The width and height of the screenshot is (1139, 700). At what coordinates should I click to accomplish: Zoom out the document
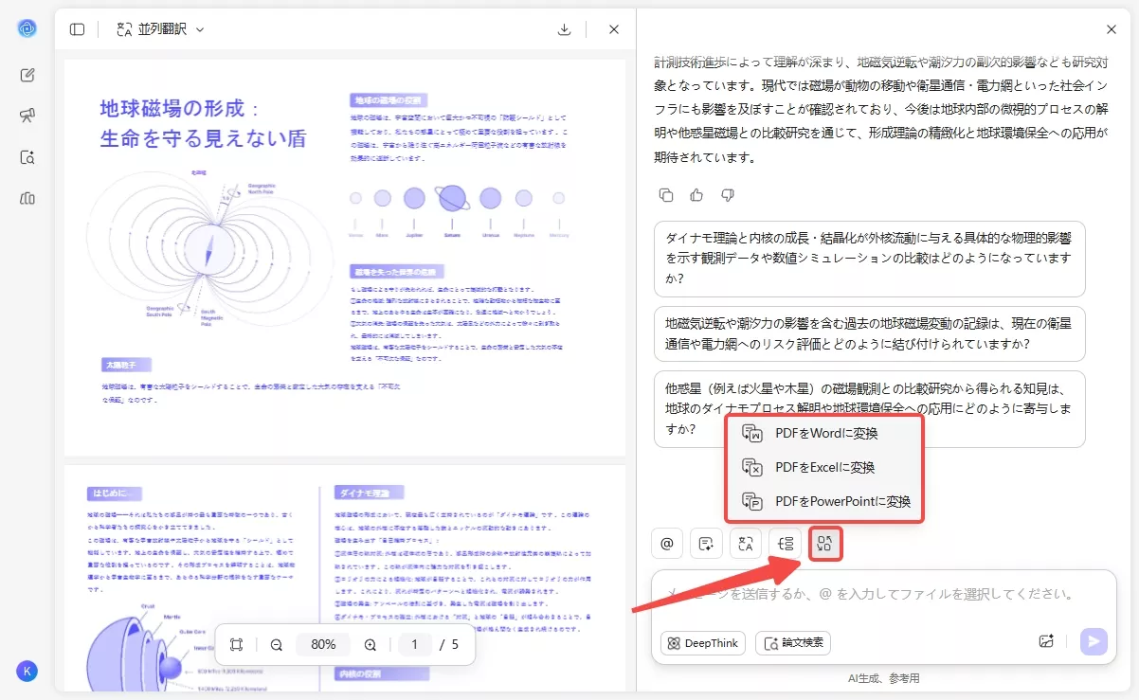[x=277, y=644]
